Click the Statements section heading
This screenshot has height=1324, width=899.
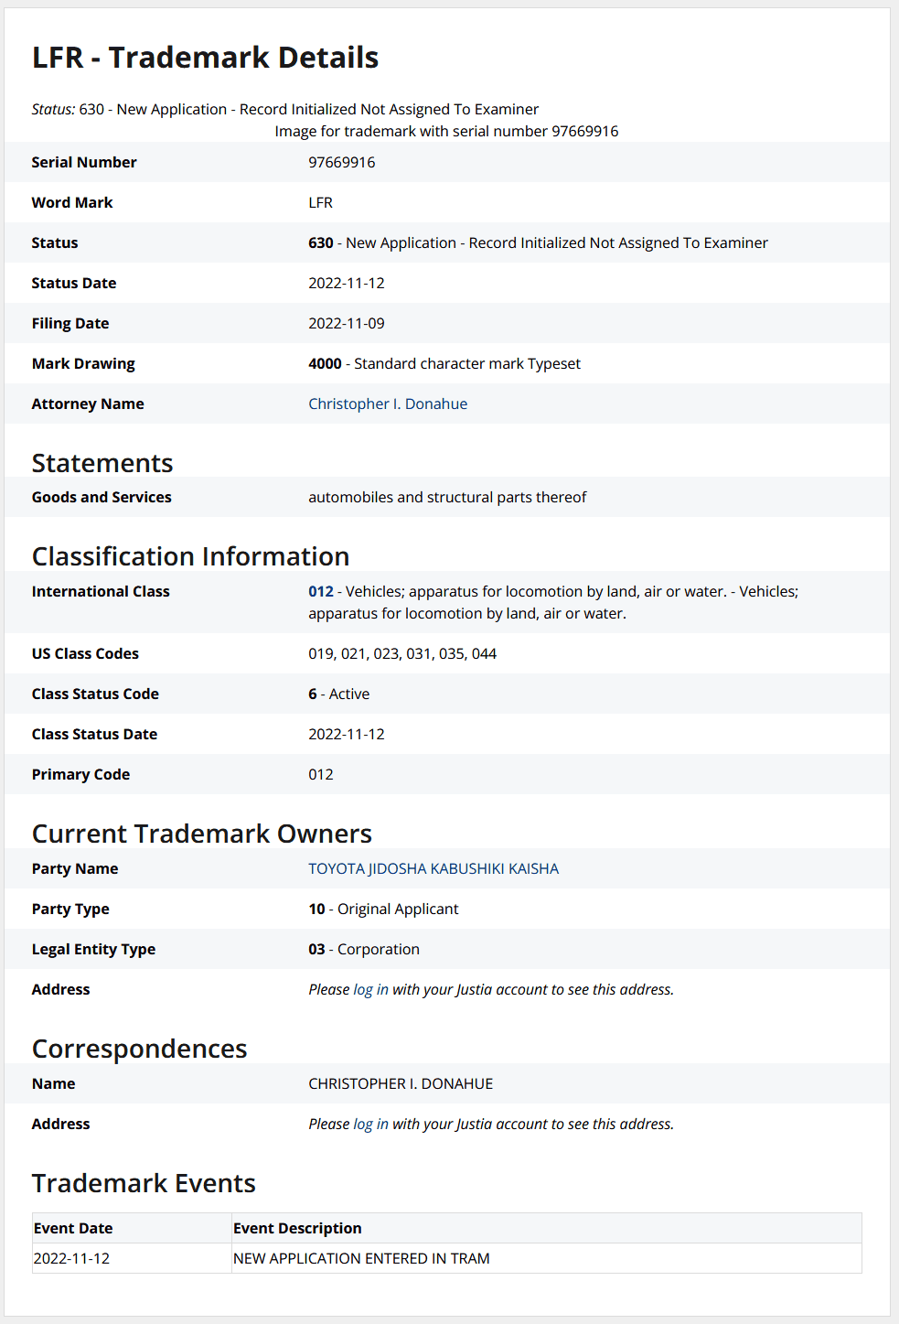(102, 463)
